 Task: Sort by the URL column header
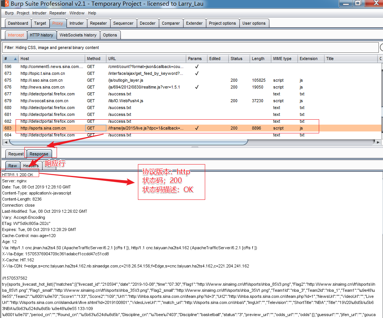(146, 59)
